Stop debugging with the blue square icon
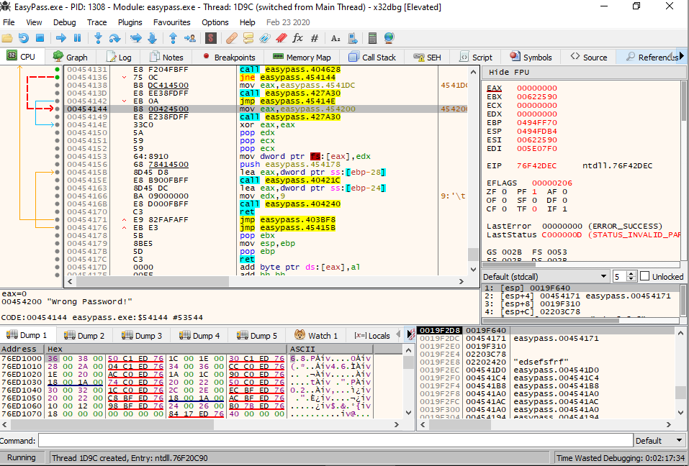This screenshot has width=689, height=466. pyautogui.click(x=40, y=38)
